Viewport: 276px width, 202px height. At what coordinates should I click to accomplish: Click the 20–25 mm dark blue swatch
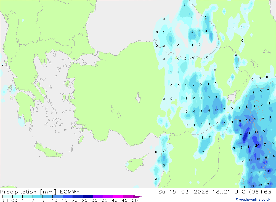(78, 196)
